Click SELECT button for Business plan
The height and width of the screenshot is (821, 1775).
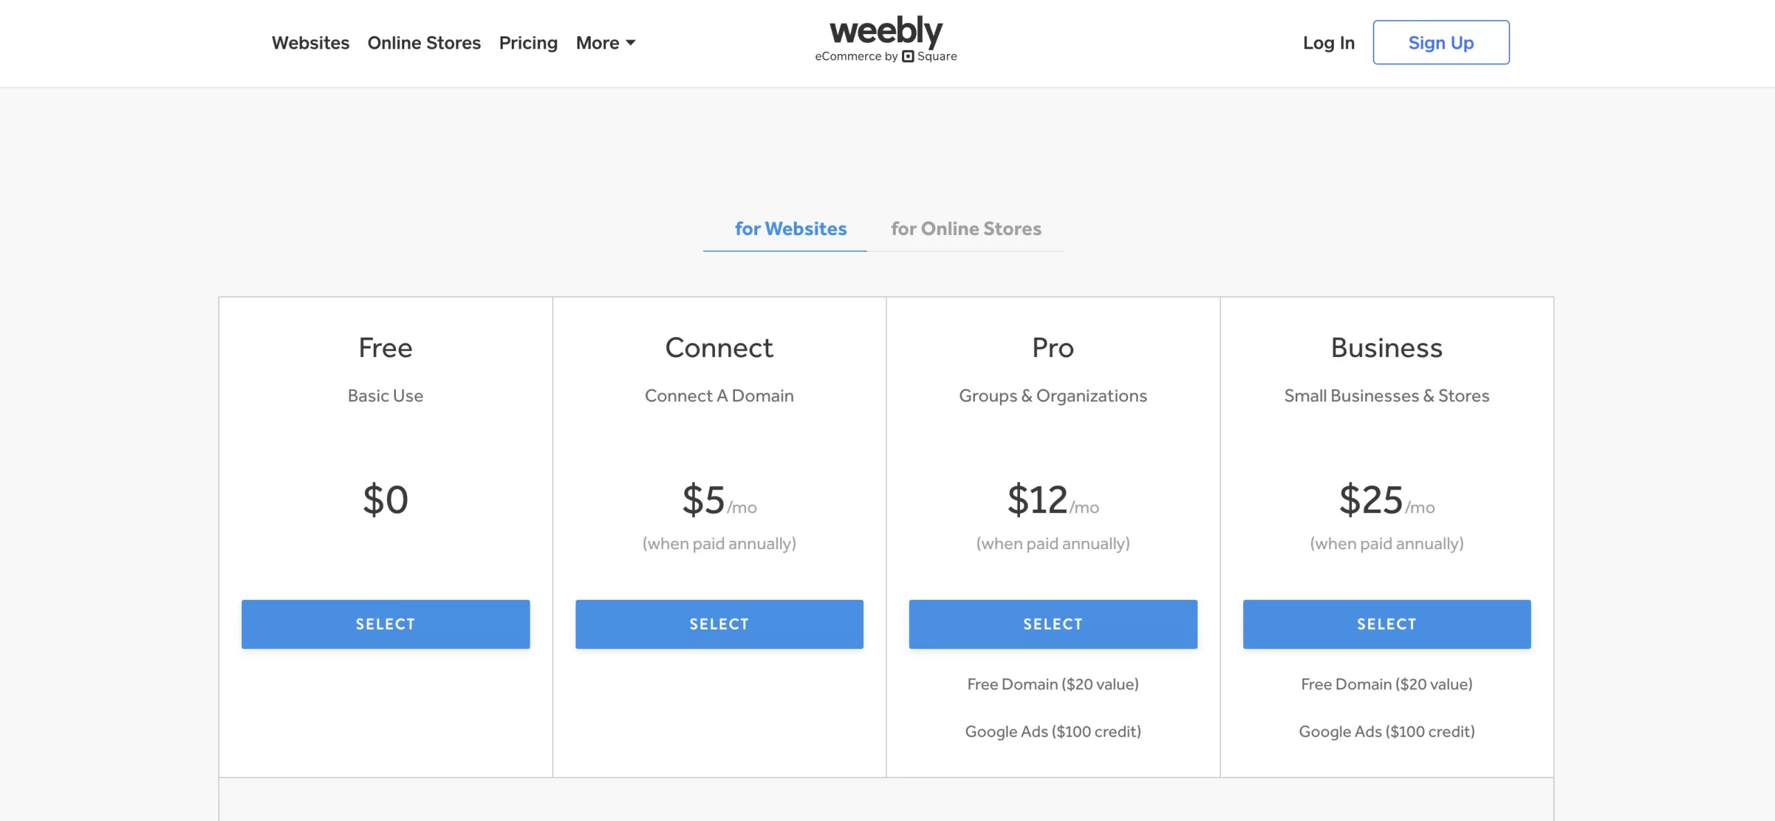(x=1387, y=624)
